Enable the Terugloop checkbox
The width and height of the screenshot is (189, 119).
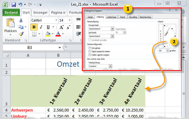tap(90, 48)
